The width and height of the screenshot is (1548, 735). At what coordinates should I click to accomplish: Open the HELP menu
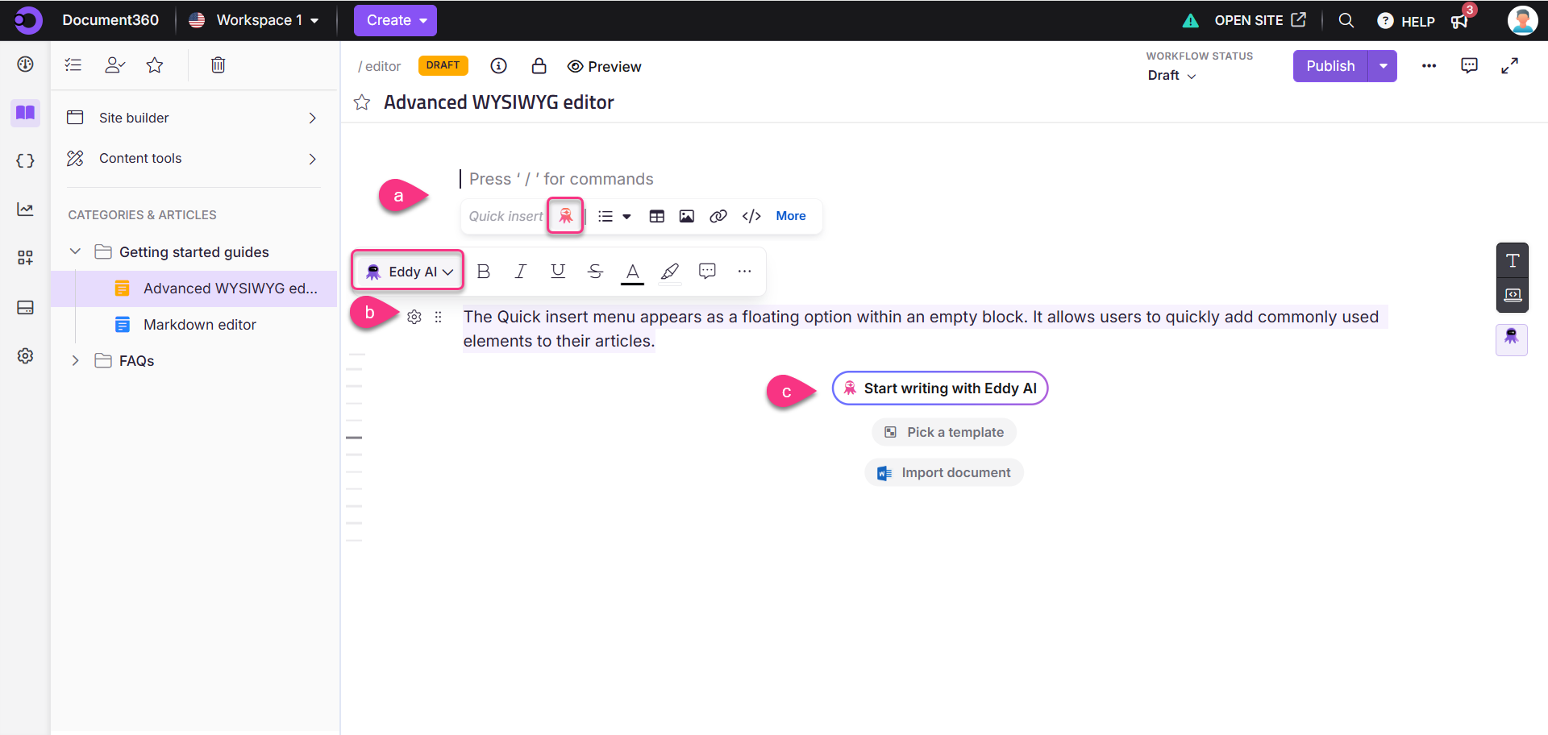1406,21
